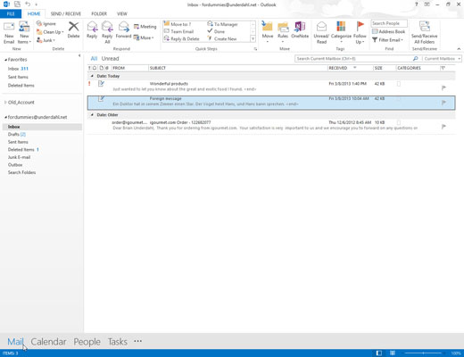
Task: Click the Forward icon
Action: (x=123, y=27)
